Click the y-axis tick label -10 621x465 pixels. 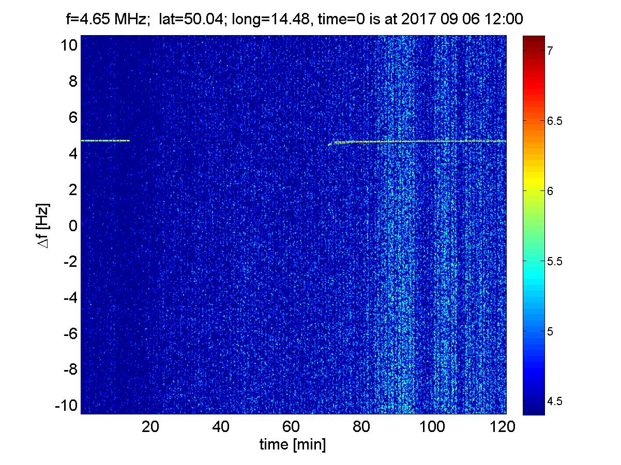(66, 406)
